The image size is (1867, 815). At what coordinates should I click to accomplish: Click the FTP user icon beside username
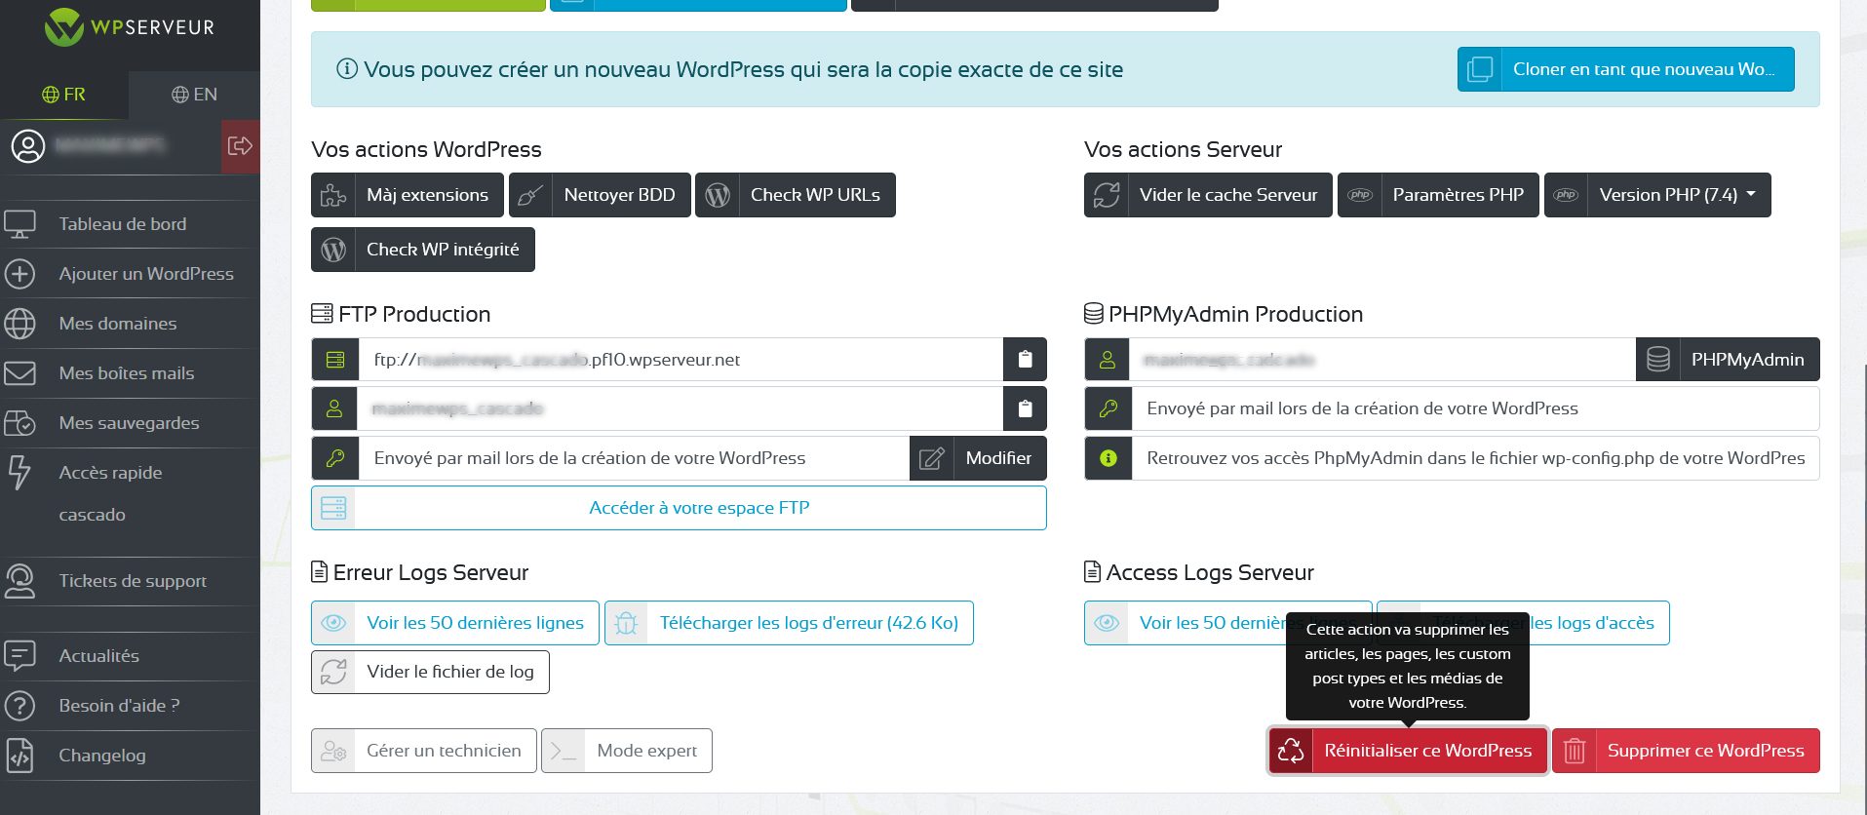tap(335, 408)
